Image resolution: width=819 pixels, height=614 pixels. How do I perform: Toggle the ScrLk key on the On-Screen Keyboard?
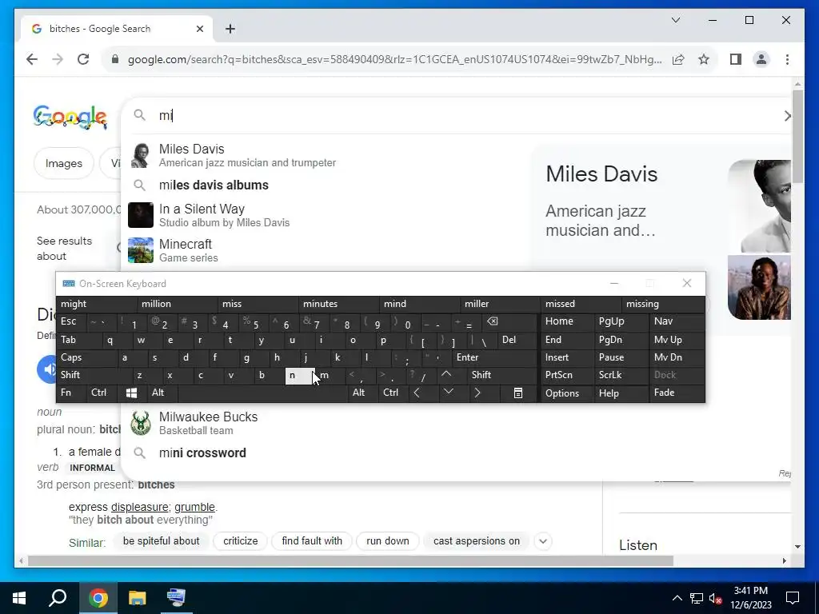point(621,375)
